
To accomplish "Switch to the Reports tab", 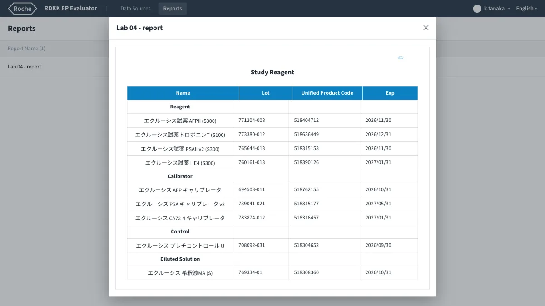I will click(173, 8).
